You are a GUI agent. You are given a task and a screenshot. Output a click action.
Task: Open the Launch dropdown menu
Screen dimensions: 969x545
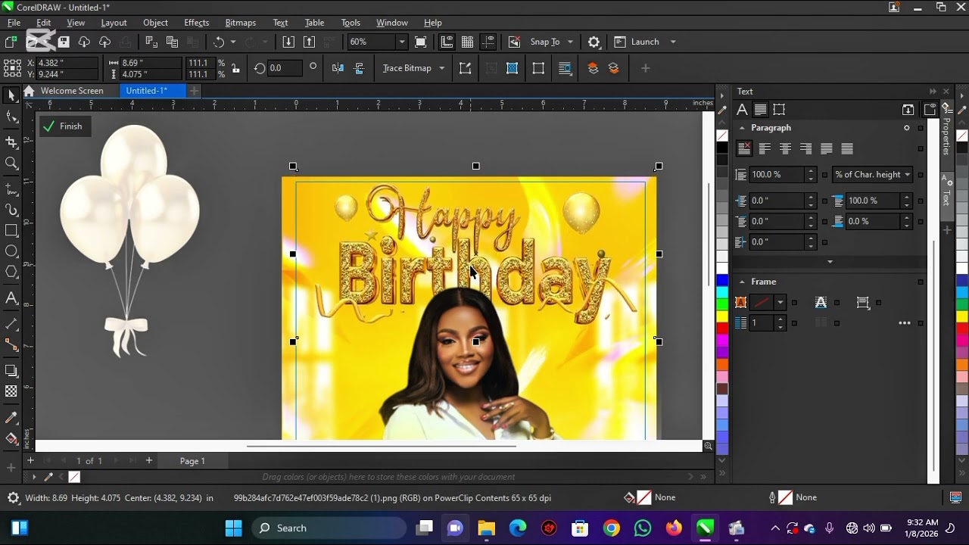(x=672, y=42)
